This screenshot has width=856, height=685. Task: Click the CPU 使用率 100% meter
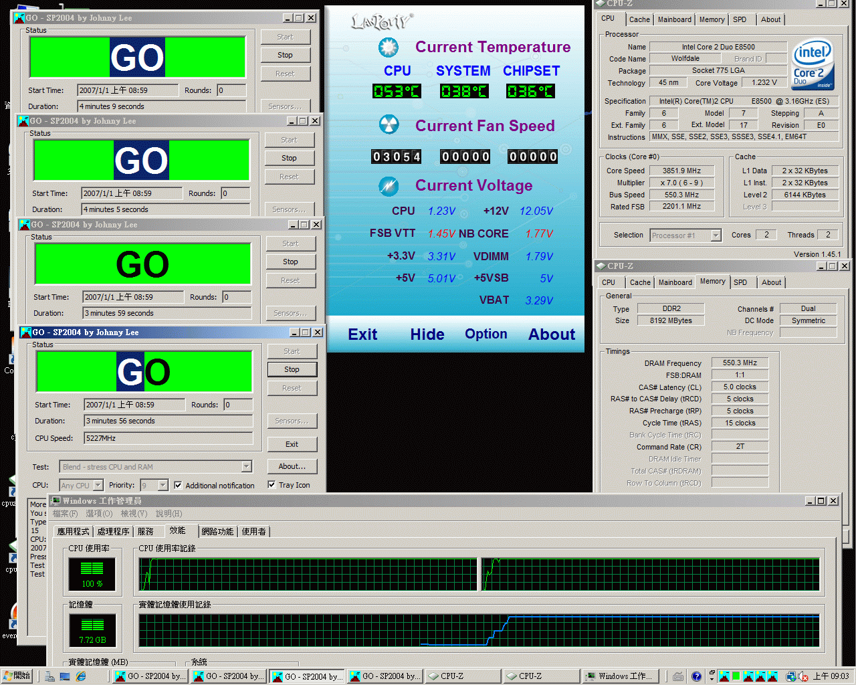point(92,574)
